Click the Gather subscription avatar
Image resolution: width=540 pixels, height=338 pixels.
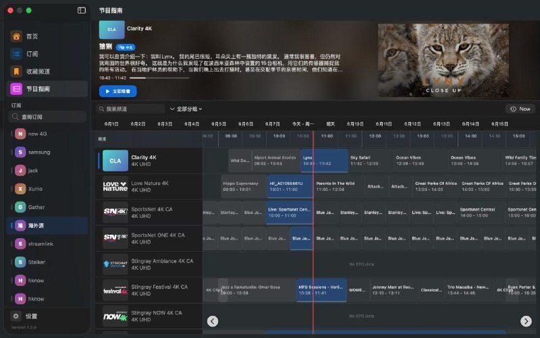[20, 207]
